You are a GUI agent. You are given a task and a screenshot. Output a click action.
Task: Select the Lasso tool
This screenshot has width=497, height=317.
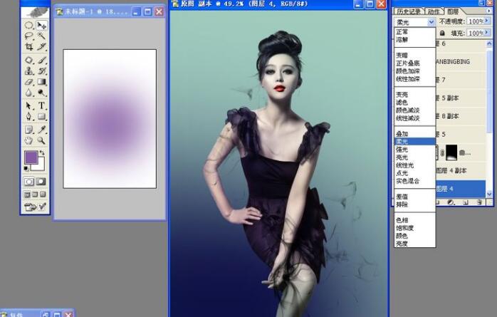tap(29, 36)
